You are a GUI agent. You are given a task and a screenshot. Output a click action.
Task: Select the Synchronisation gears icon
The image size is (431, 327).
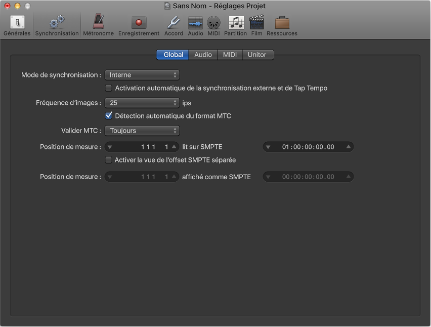click(57, 24)
